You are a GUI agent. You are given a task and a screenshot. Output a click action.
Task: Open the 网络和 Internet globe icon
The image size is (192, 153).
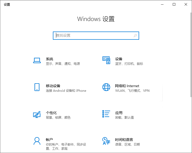click(106, 87)
